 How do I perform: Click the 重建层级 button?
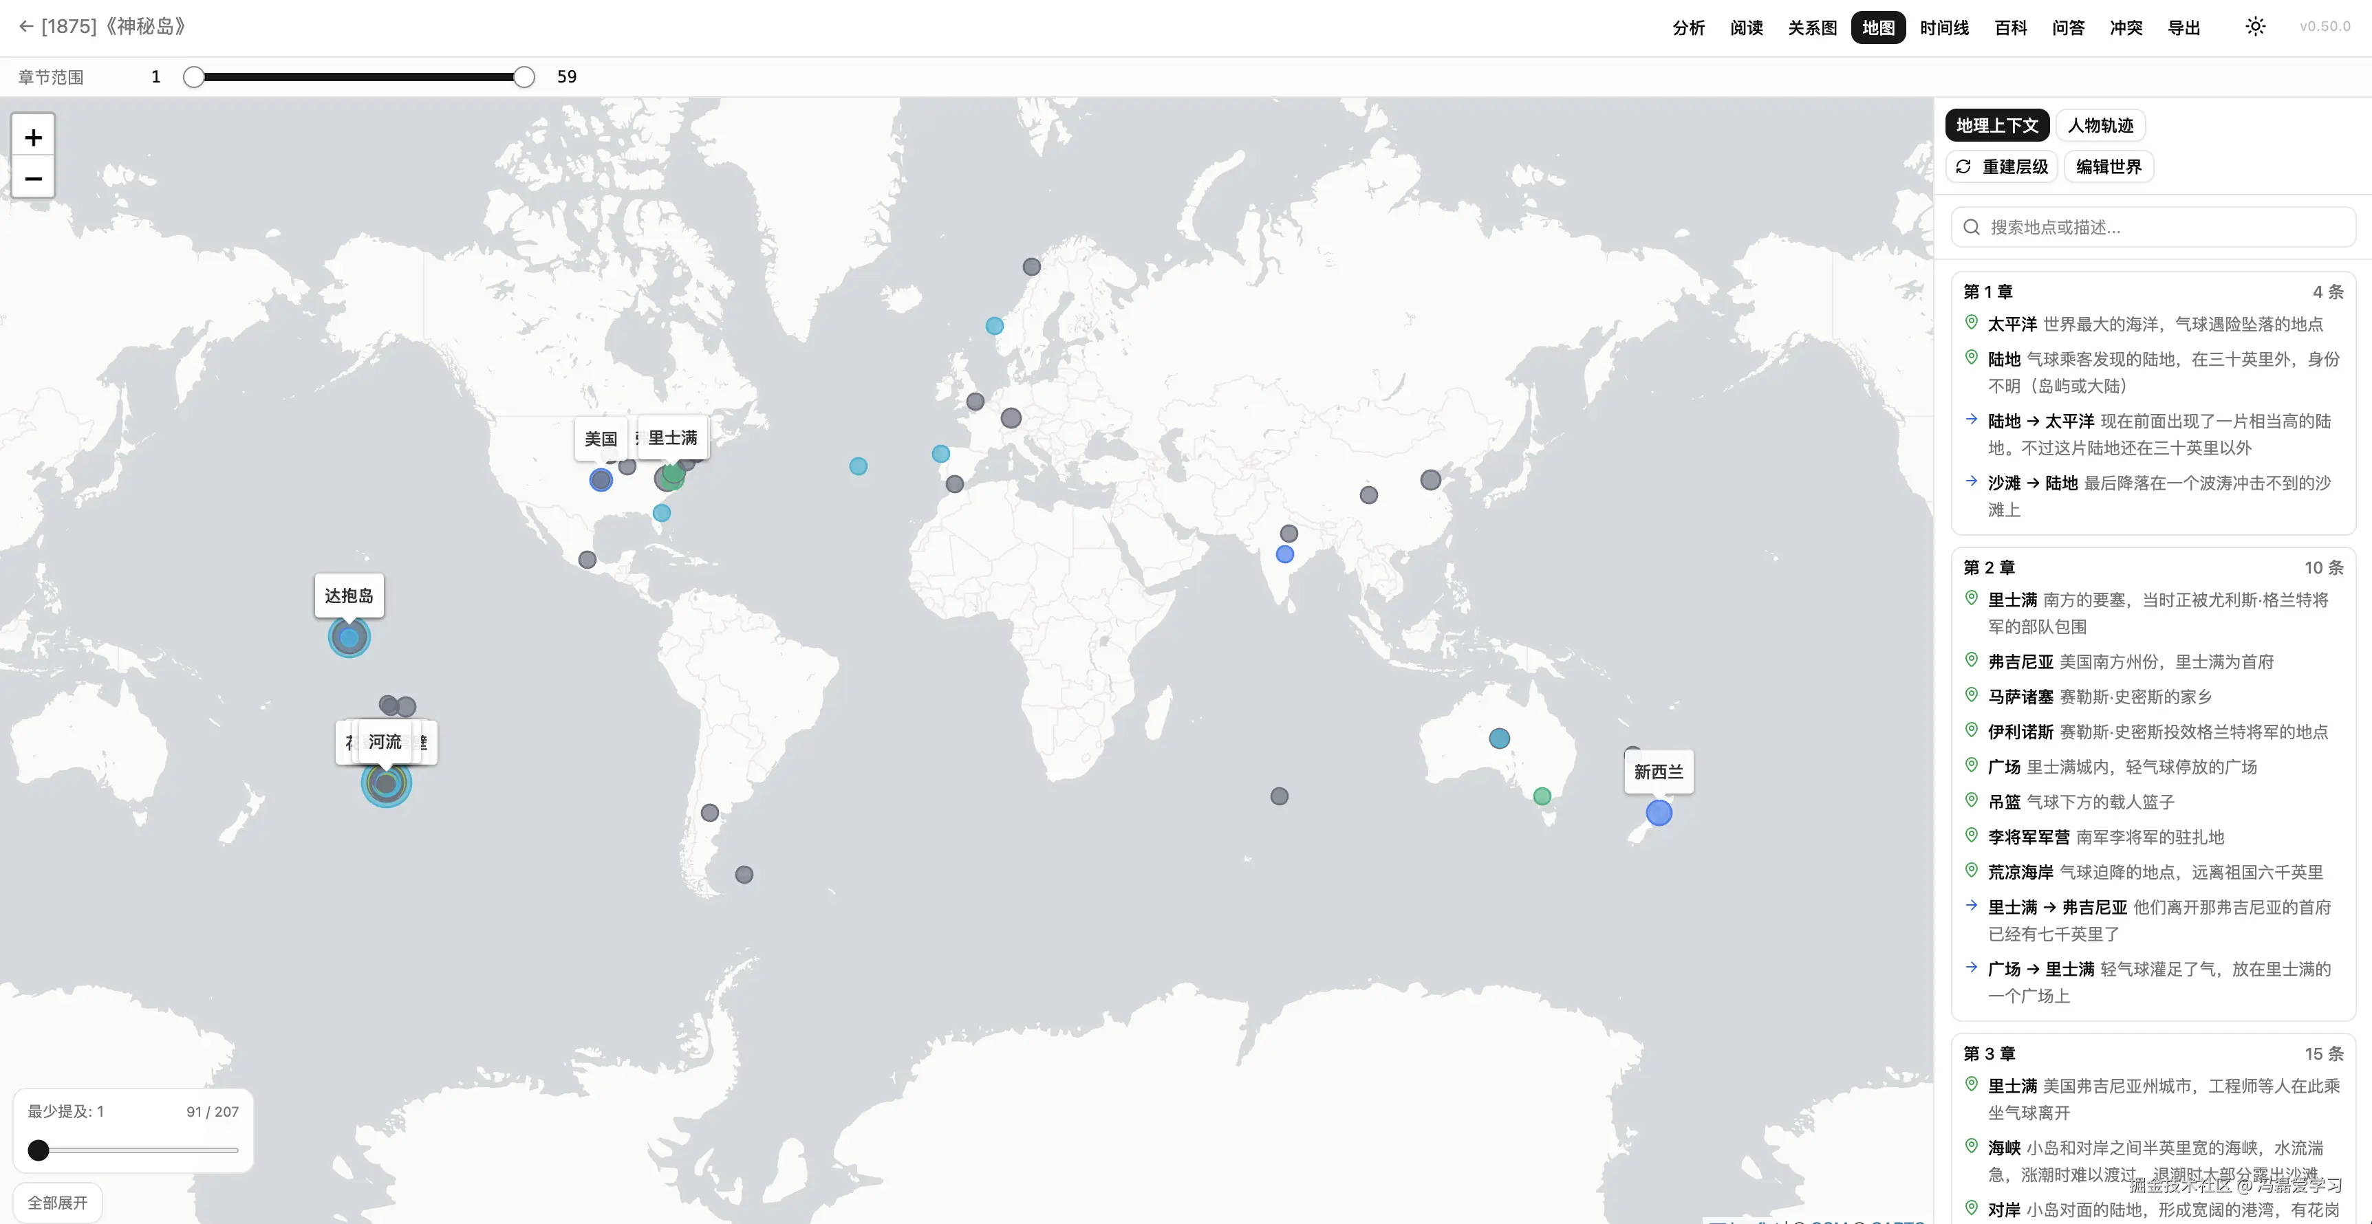[x=2003, y=166]
